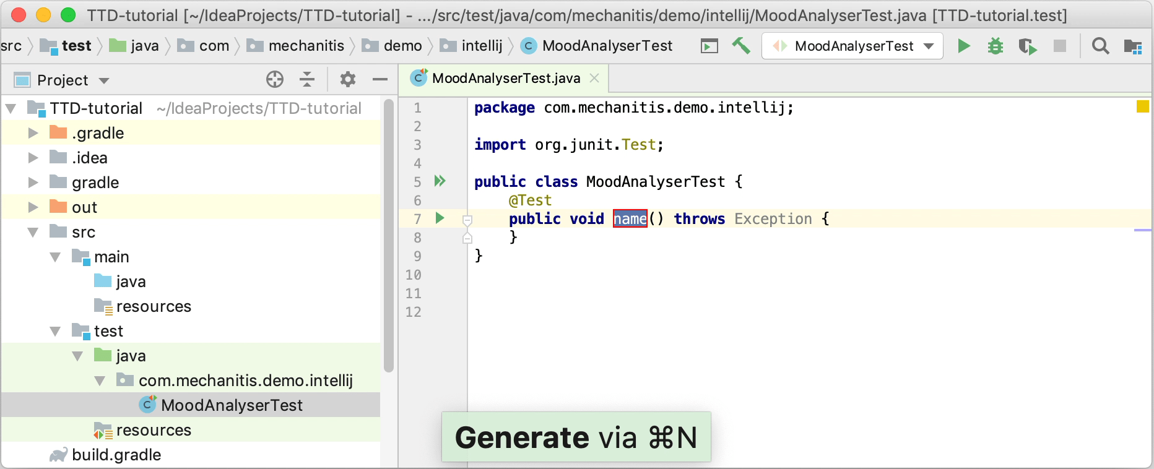Collapse all using Project panel icon
Screen dimensions: 1154x469
(307, 79)
